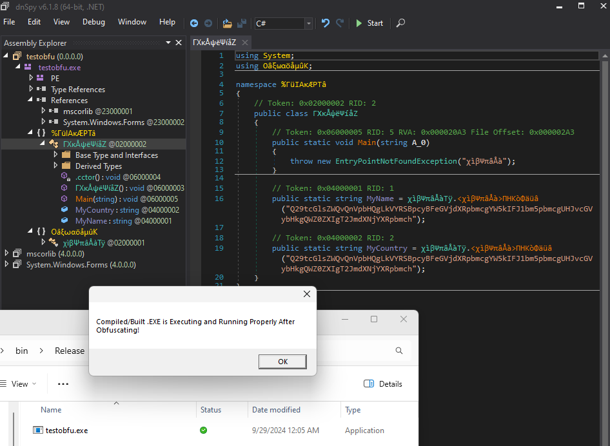
Task: Open the Debug menu
Action: click(93, 22)
